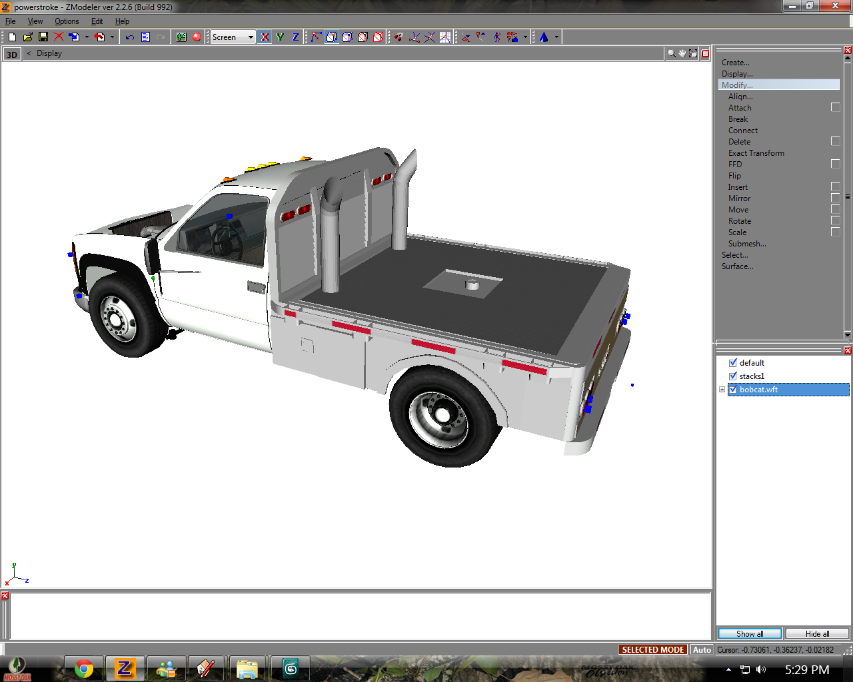This screenshot has height=682, width=853.
Task: Toggle the Z axis constraint button
Action: [x=295, y=37]
